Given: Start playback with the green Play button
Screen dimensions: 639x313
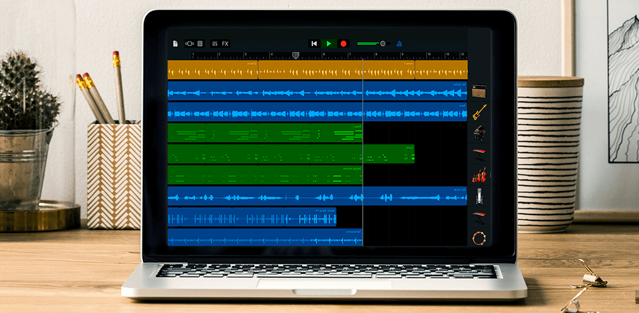Looking at the screenshot, I should point(329,43).
